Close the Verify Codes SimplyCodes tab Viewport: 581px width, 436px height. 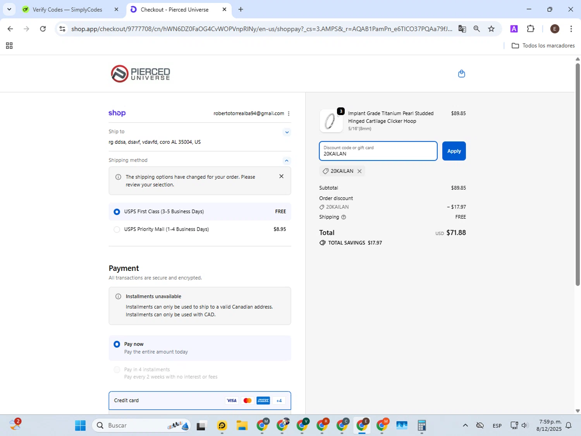(x=116, y=9)
